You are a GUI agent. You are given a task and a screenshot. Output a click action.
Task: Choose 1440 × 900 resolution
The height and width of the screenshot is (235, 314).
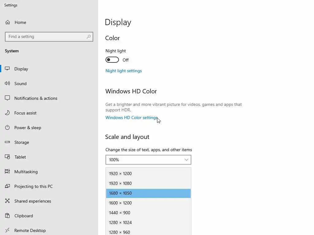coord(148,213)
